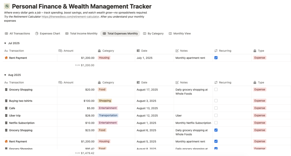Collapse the Jul 2025 group
291x156 pixels.
tap(5, 43)
